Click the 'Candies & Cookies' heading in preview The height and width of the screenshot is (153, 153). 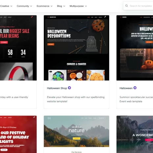(76, 64)
